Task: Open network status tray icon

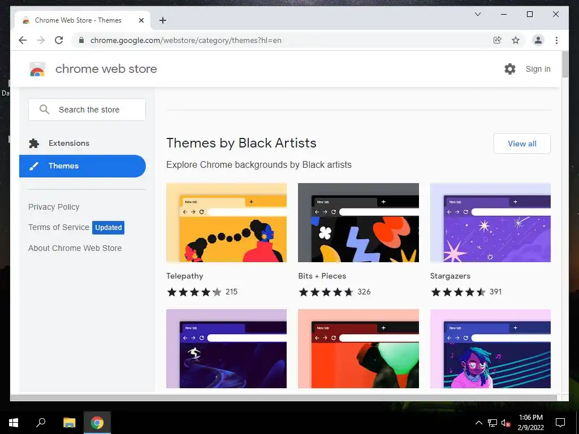Action: [492, 423]
